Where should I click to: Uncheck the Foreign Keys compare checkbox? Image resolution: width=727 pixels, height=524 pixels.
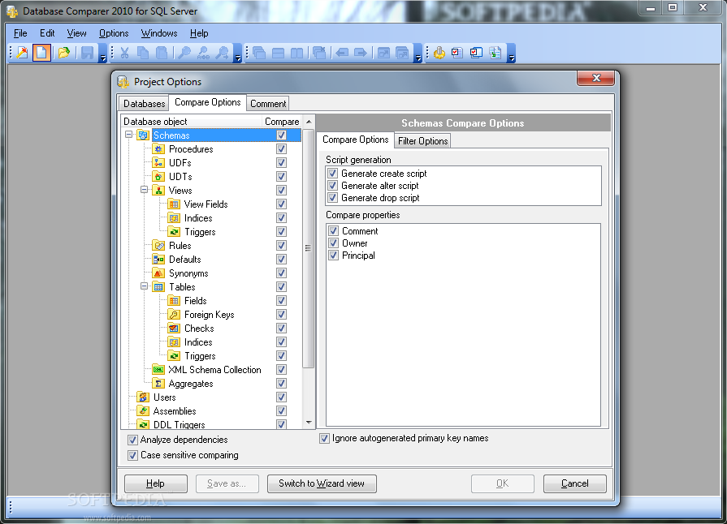pos(281,315)
